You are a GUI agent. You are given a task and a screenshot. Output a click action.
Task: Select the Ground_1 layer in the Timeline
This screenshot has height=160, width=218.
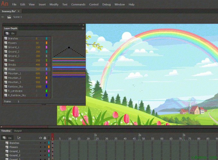(15, 151)
